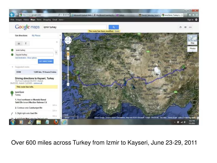Viewport: 217px width, 163px height.
Task: Close the Izmir/İzmir, Turkey tab
Action: pyautogui.click(x=182, y=15)
